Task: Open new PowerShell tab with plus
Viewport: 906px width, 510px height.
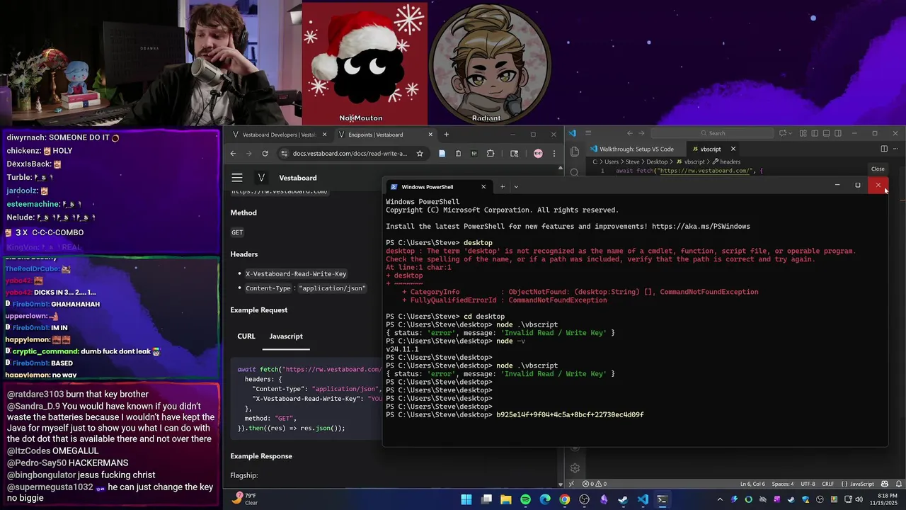Action: pyautogui.click(x=503, y=187)
